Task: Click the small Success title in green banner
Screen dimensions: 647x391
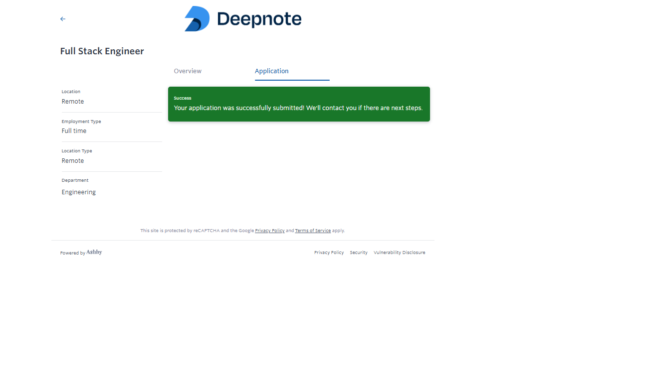Action: (183, 98)
